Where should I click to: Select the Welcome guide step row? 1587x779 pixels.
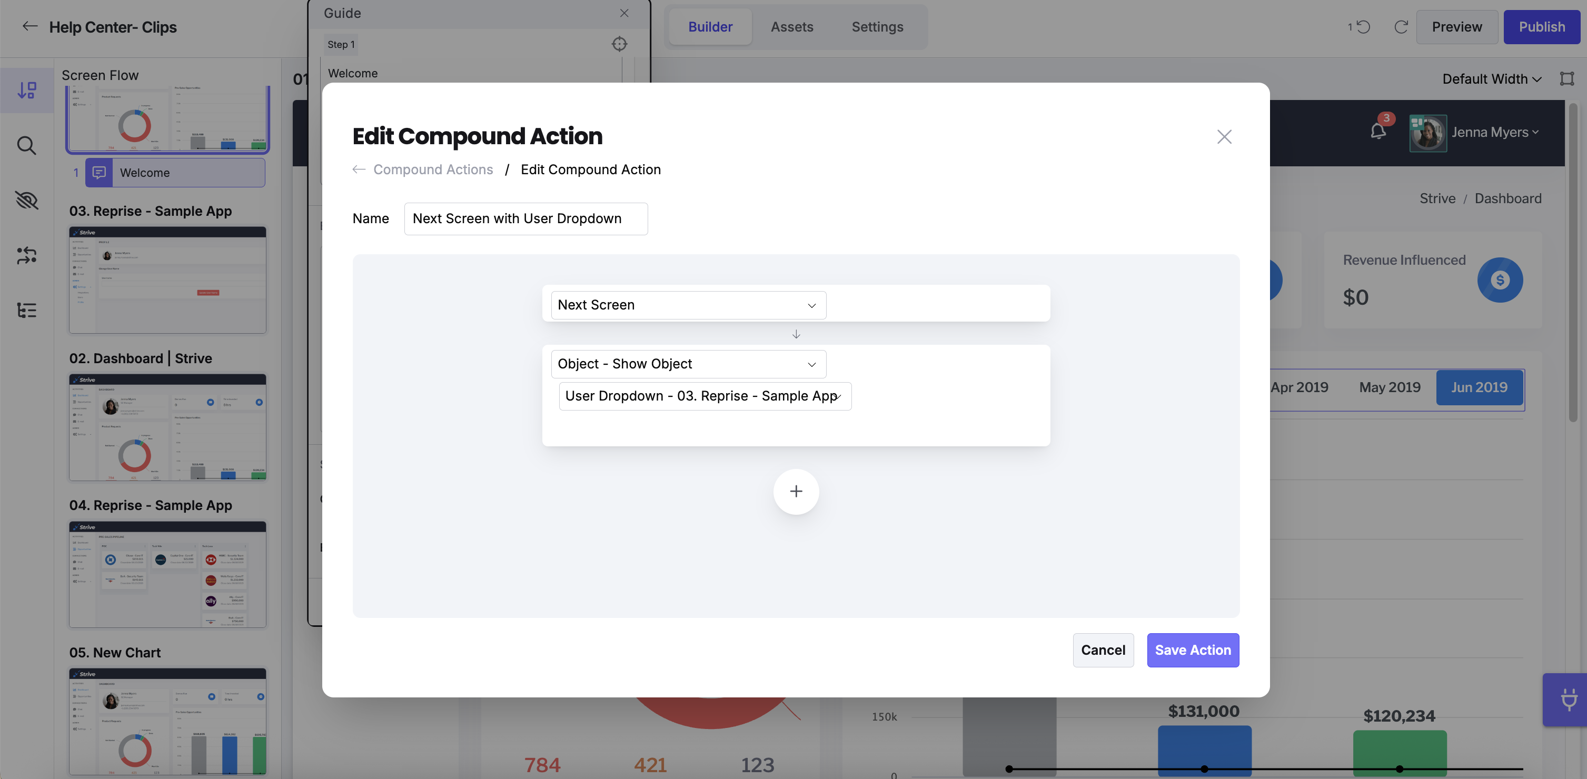point(175,173)
